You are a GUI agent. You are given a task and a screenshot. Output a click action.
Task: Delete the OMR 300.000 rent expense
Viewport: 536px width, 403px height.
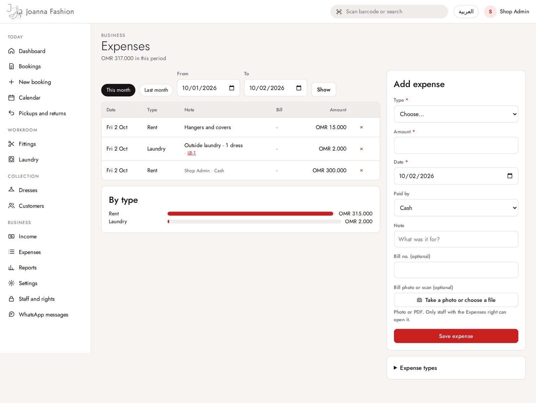coord(361,170)
